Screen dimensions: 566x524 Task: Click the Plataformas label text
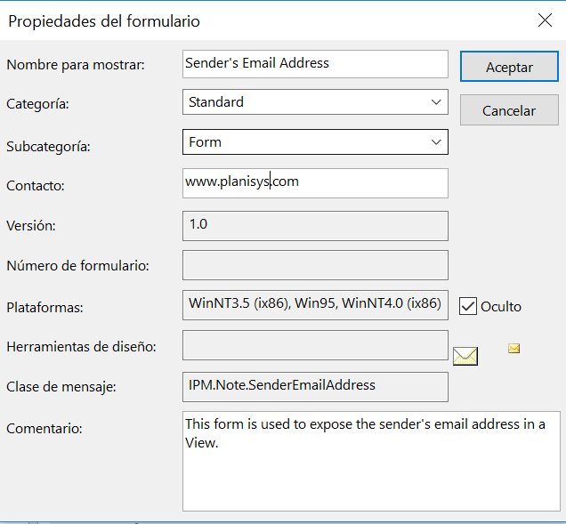tap(44, 308)
